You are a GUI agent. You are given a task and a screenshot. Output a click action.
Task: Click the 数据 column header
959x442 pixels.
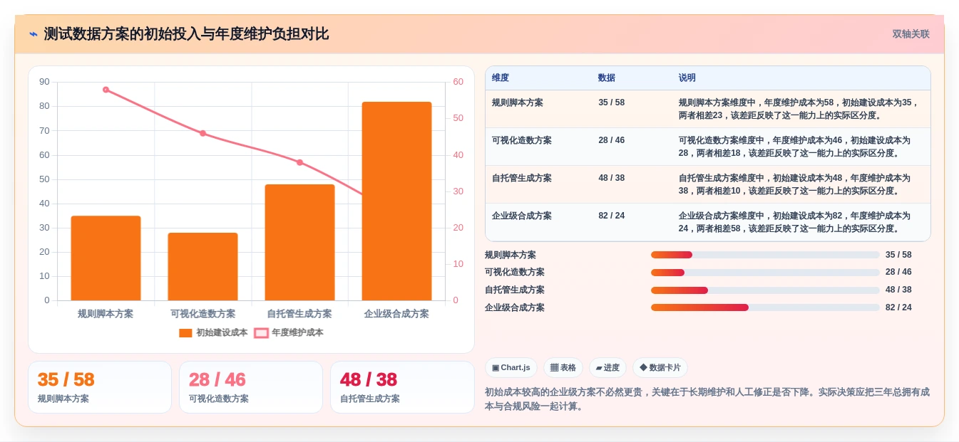[x=607, y=78]
